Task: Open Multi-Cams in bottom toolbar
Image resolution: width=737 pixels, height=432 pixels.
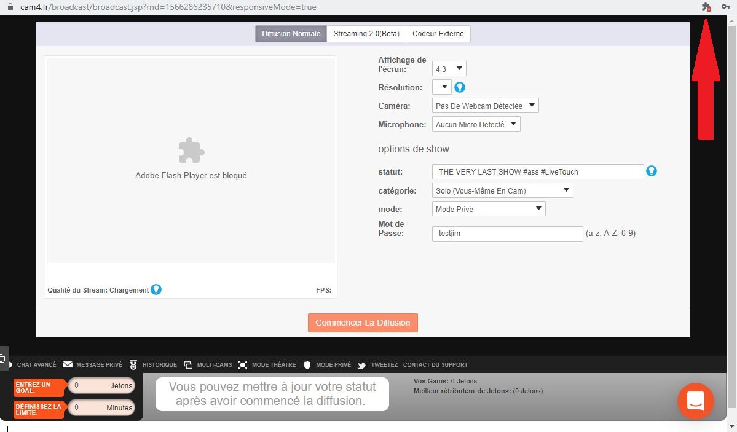Action: (208, 364)
